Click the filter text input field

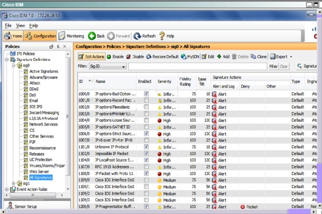(x=198, y=66)
